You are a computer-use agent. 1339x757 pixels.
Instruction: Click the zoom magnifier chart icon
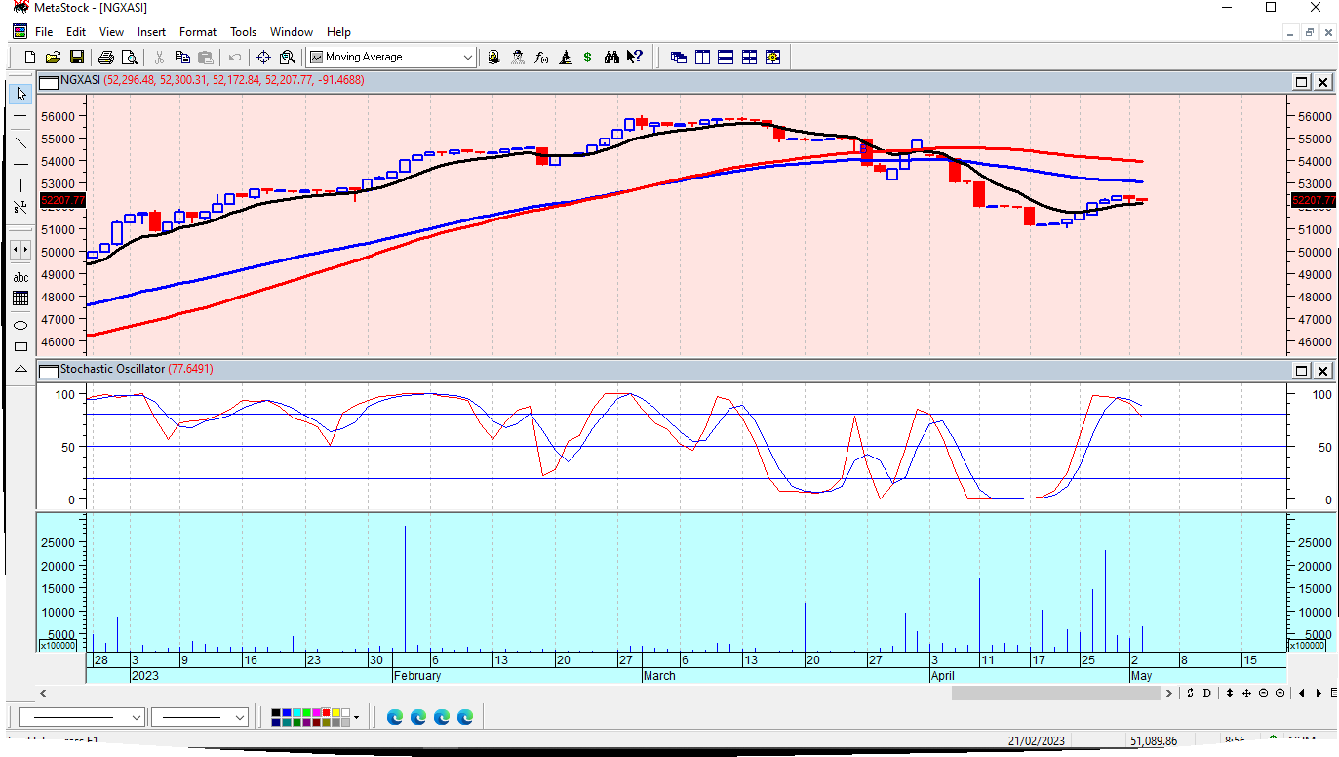pos(288,58)
